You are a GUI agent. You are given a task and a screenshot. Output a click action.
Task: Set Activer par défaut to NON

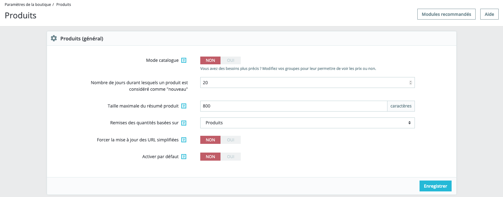210,157
